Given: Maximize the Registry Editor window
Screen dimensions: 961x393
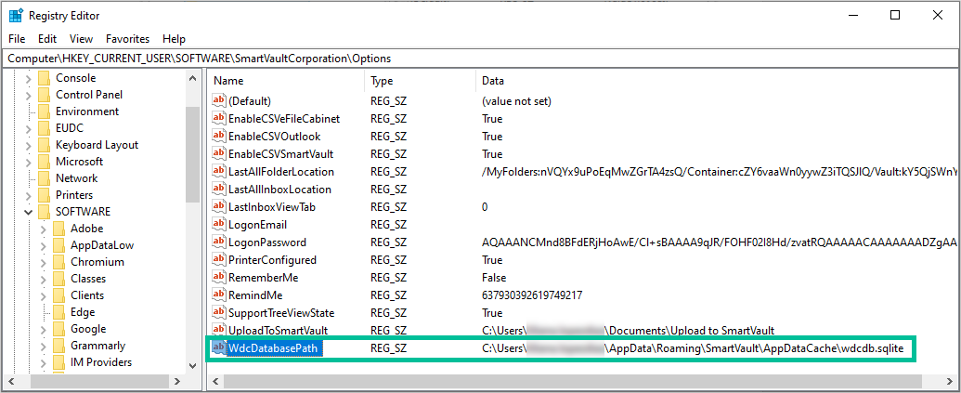Looking at the screenshot, I should click(895, 15).
